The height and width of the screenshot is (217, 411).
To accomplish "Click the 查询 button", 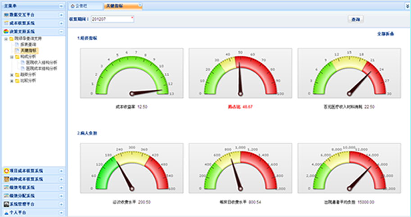I will (x=356, y=19).
